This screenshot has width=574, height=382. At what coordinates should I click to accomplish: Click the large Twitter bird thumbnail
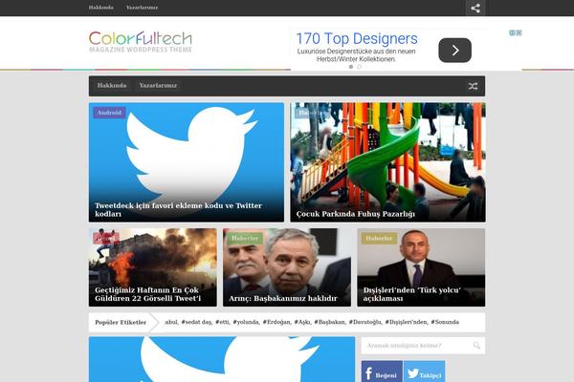(186, 162)
